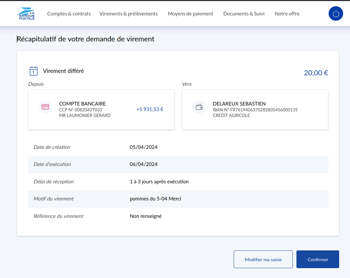
Task: Click the Récapitulatif de votre demande heading
Action: [86, 39]
